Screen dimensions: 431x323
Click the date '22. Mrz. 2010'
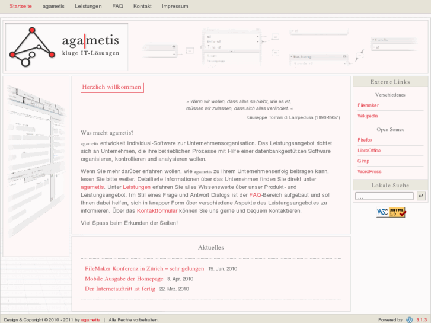pos(174,289)
